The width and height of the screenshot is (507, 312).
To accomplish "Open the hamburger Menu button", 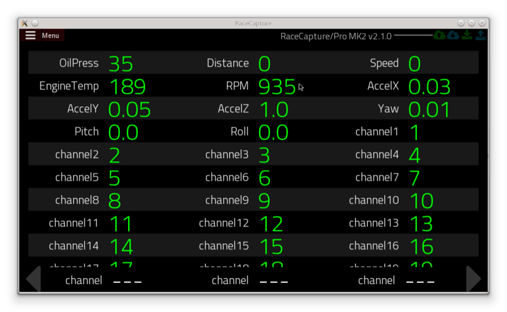I will pos(42,35).
